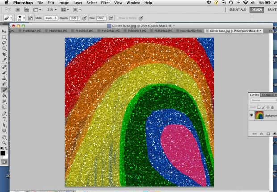Select the Rectangular Marquee tool
Screen dimensions: 277x192
pos(4,37)
